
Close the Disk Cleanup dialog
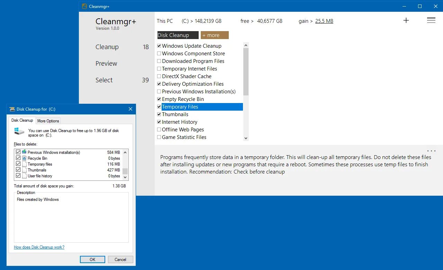pos(130,109)
